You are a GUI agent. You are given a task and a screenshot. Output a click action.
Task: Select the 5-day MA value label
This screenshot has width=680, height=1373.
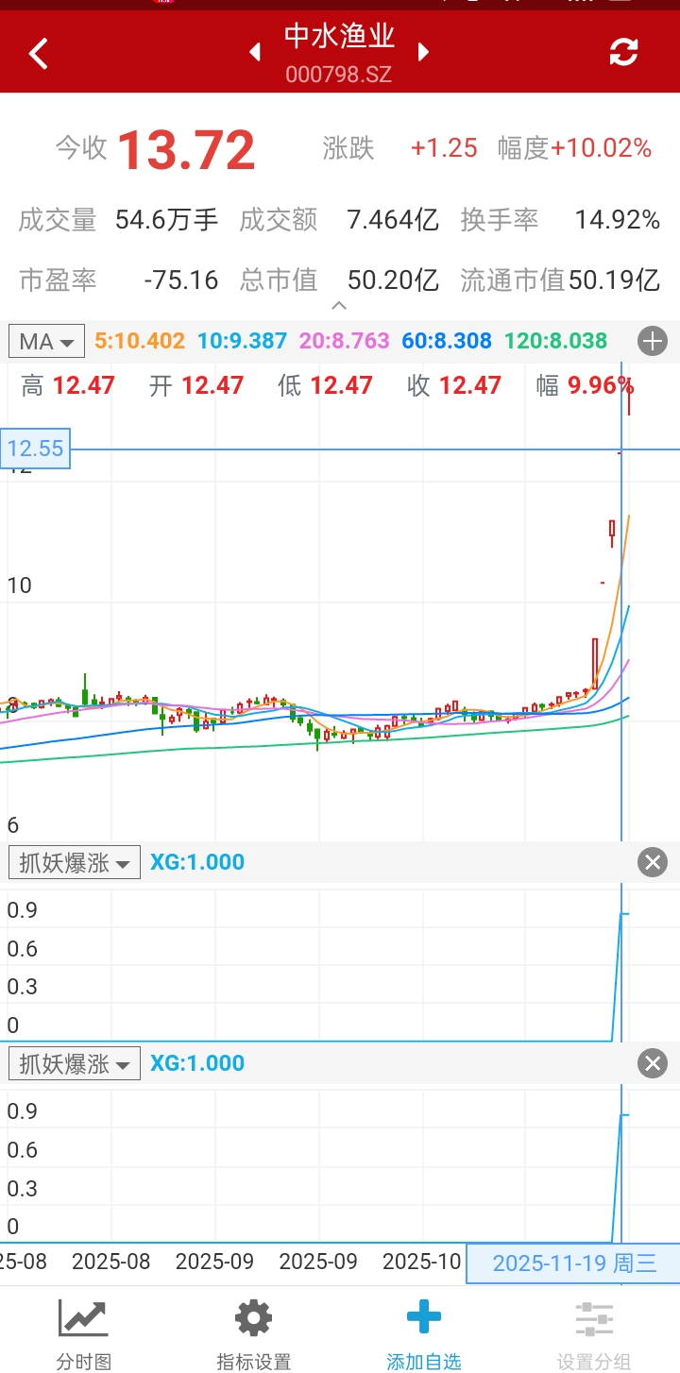140,341
